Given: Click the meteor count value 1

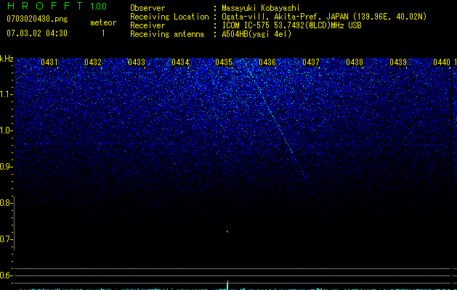Looking at the screenshot, I should (103, 33).
